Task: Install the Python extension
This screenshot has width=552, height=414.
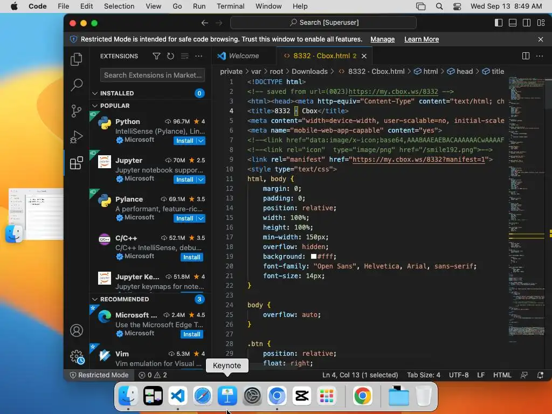Action: pyautogui.click(x=184, y=141)
